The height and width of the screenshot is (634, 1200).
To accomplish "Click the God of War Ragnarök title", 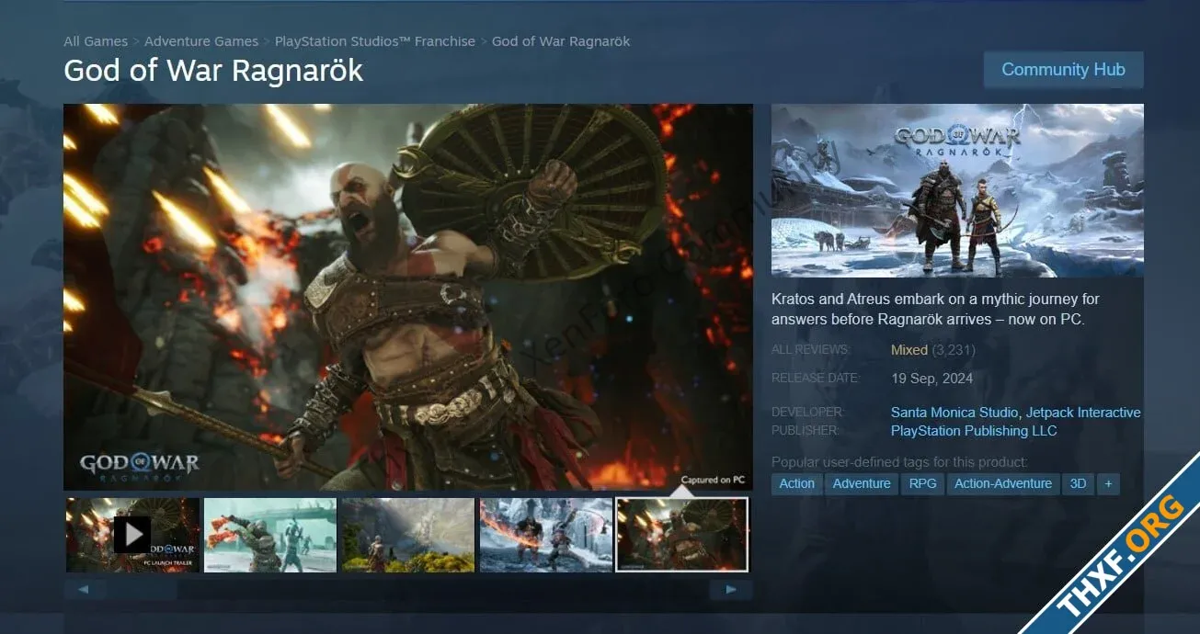I will click(213, 71).
